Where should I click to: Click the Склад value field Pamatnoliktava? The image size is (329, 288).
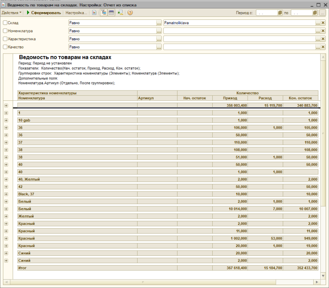[x=239, y=23]
